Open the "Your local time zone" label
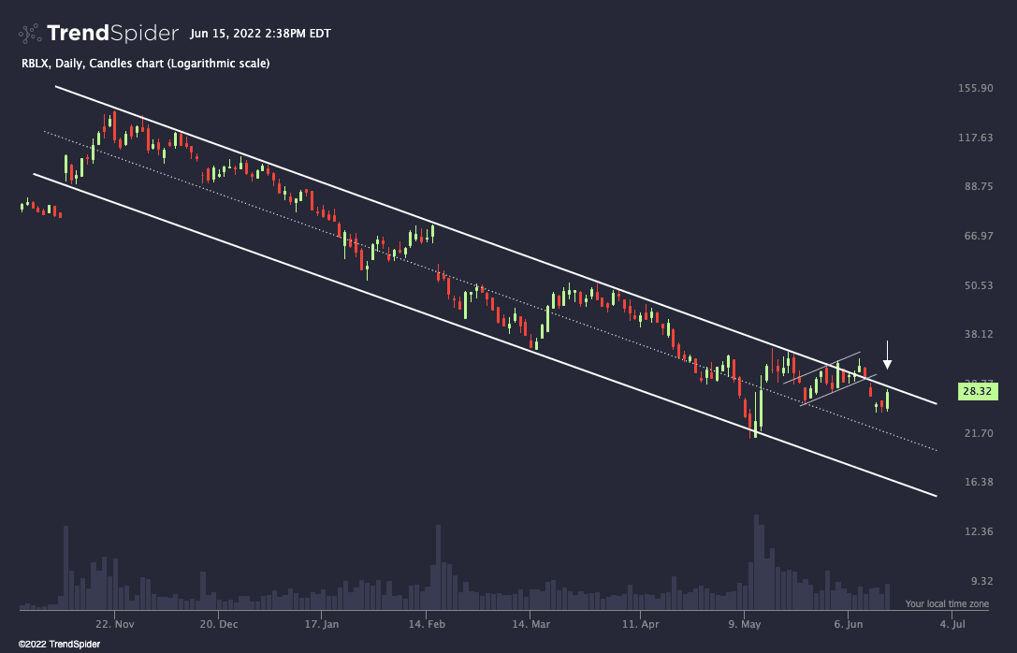1017x653 pixels. (x=946, y=603)
